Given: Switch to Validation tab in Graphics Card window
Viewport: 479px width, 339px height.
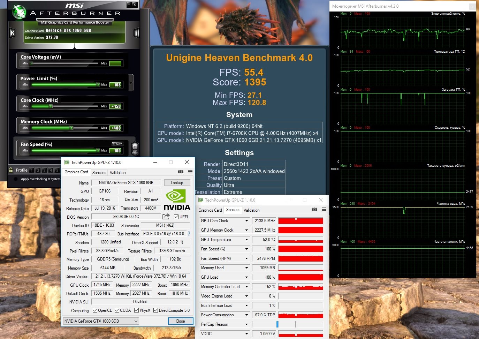Looking at the screenshot, I should click(117, 173).
